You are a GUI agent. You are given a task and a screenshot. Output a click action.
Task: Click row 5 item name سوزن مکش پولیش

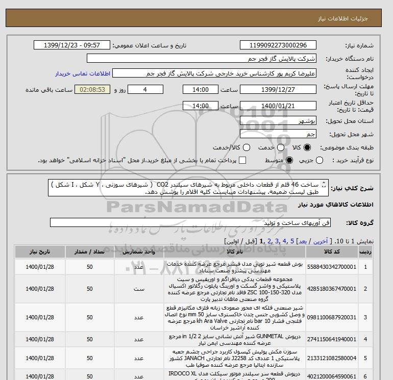235,359
